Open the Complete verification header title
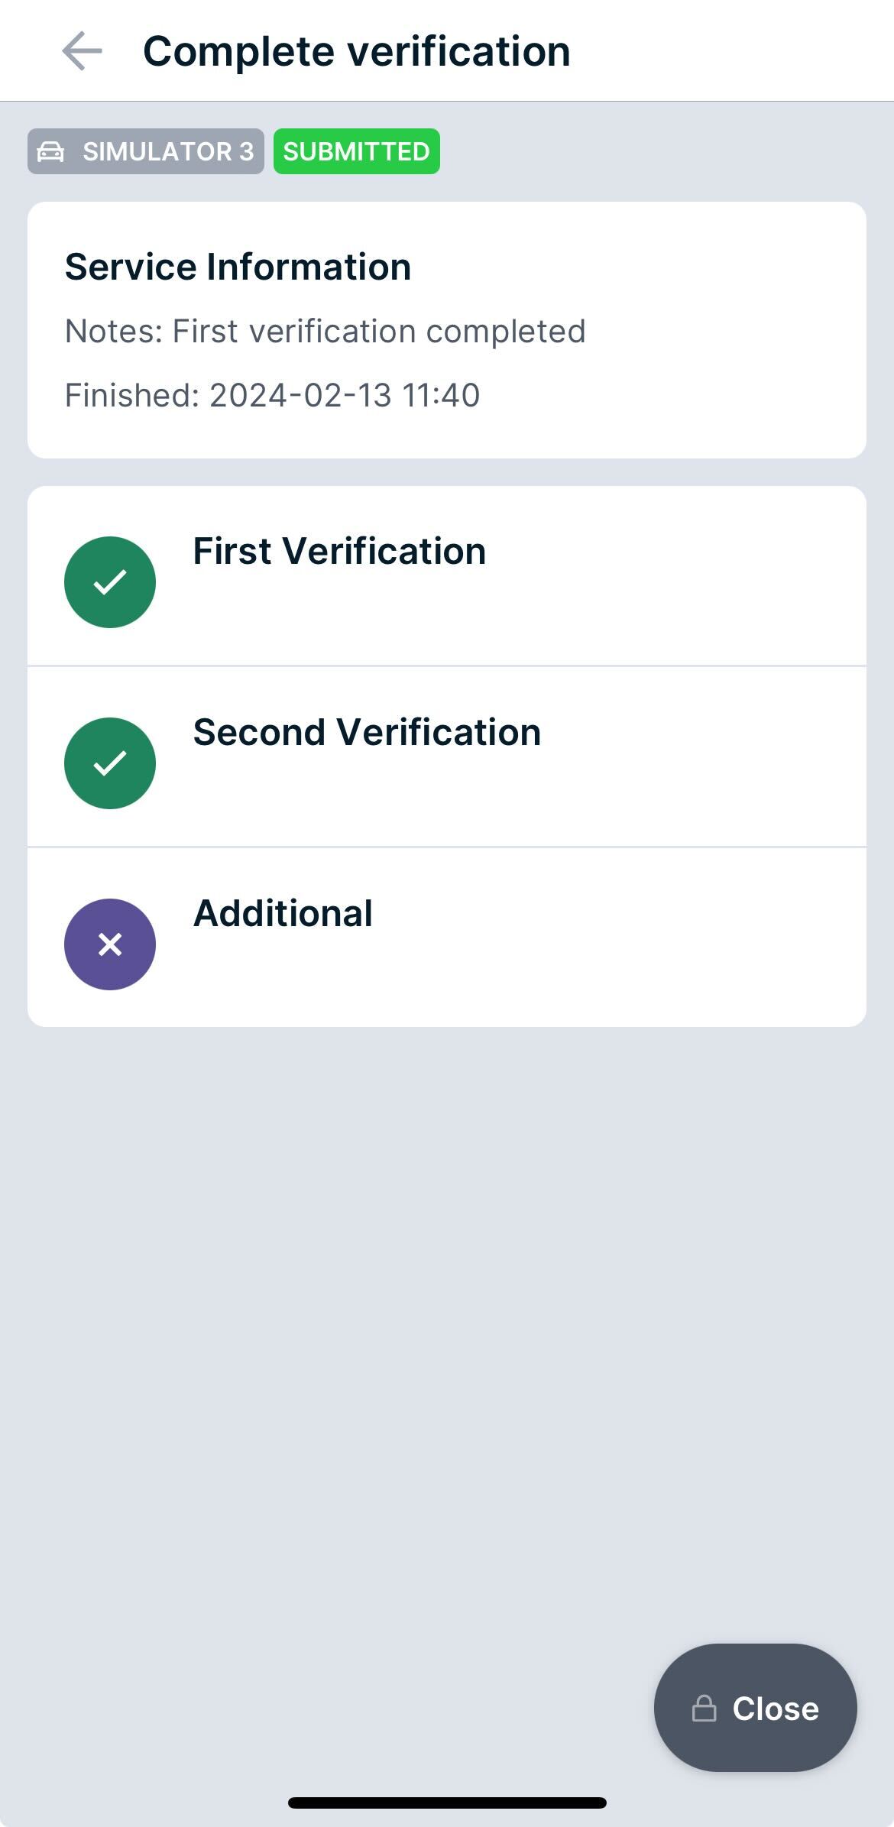 (356, 50)
